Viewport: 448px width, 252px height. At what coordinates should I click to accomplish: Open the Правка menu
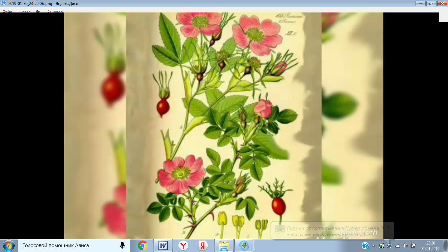point(24,11)
